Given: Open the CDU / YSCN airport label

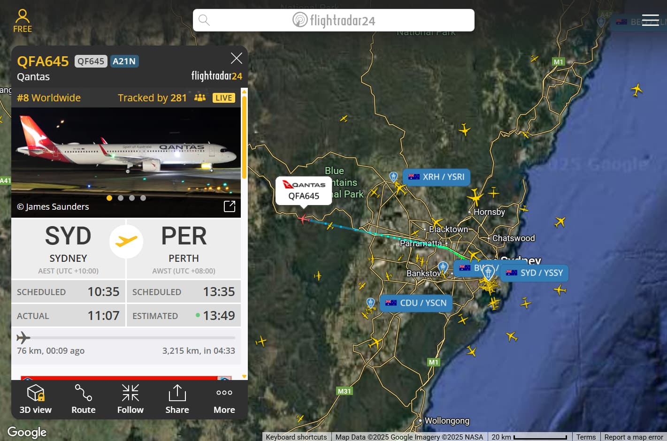Looking at the screenshot, I should (x=416, y=303).
